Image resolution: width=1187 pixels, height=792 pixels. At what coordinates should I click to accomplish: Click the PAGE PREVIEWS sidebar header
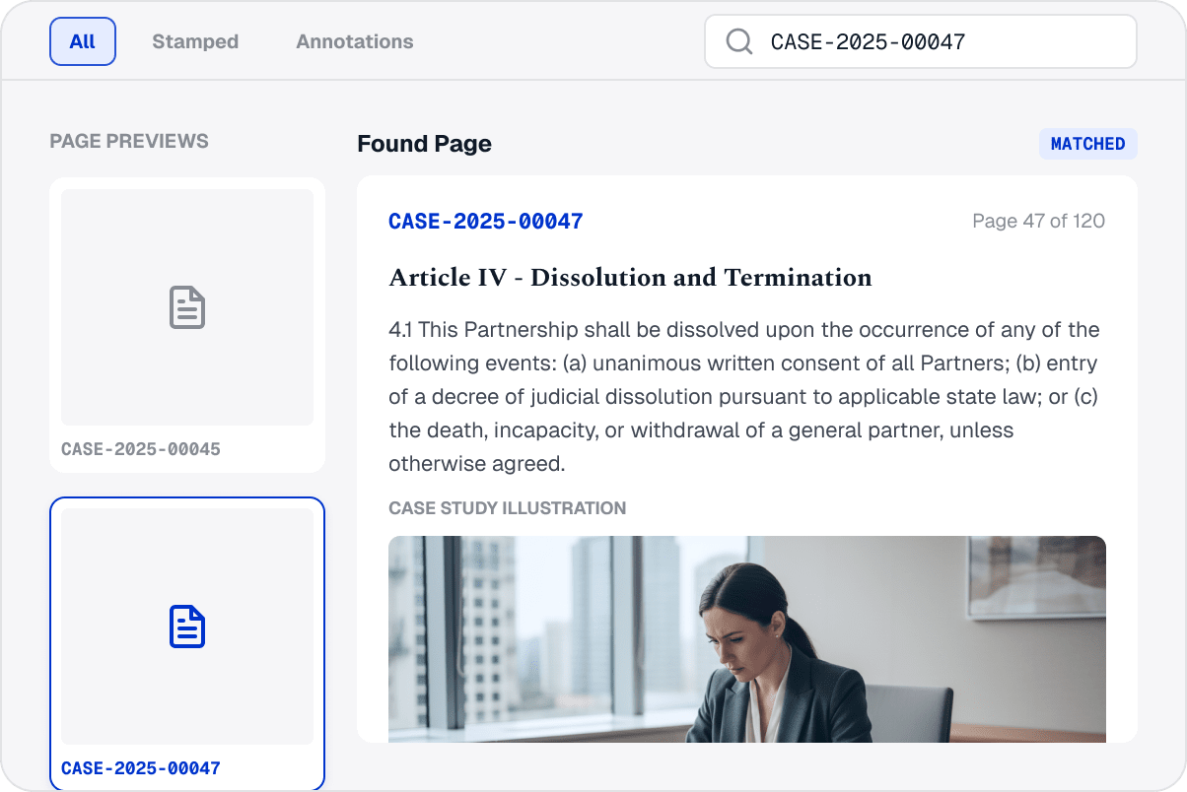[129, 141]
